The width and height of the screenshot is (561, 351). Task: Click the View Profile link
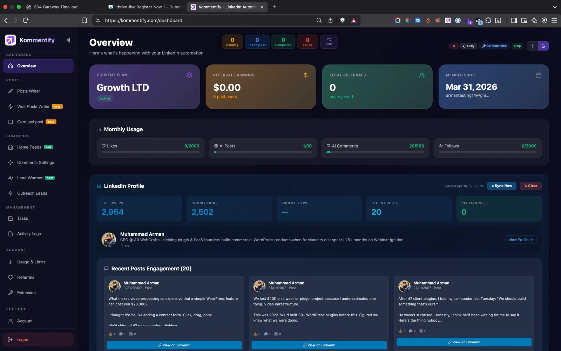(x=521, y=240)
